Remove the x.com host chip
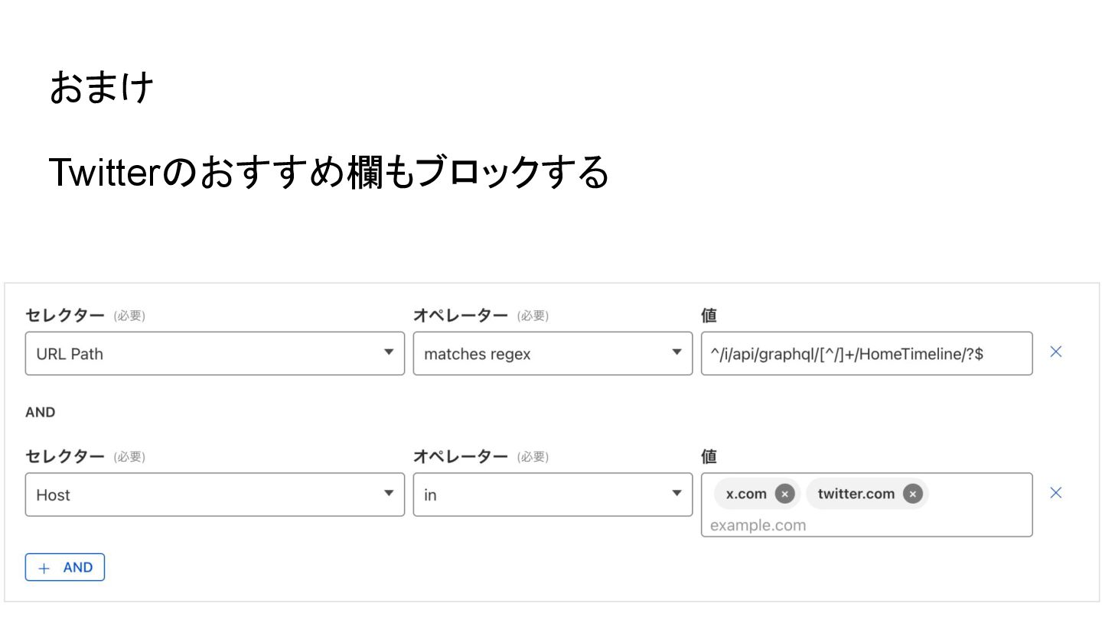Screen dimensions: 1102x619 784,494
